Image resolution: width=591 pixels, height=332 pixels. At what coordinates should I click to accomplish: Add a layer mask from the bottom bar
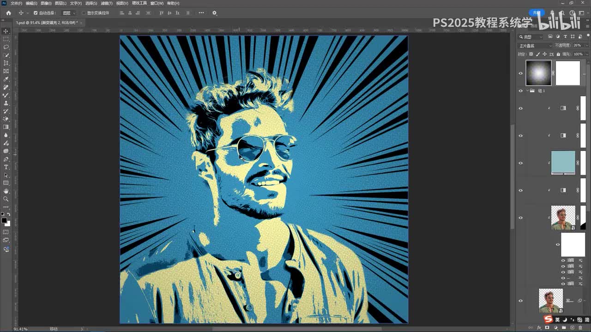(x=548, y=327)
